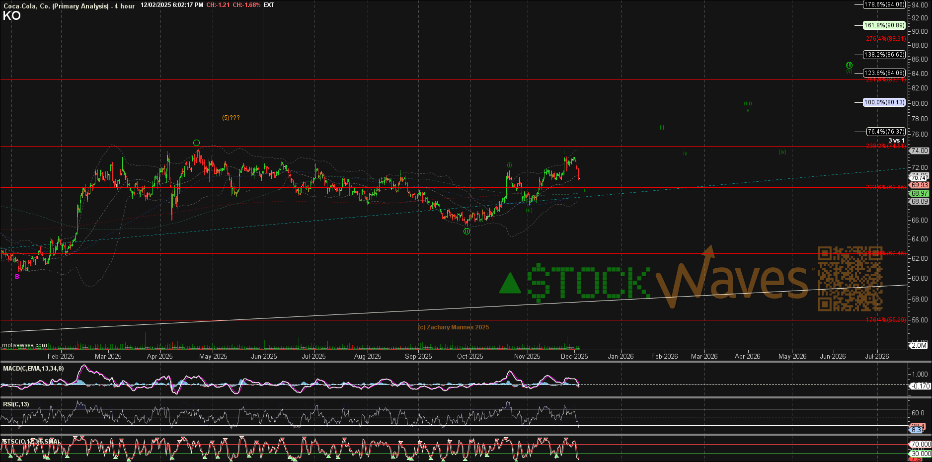Select the 76.4%(76.37) Fibonacci level label
The width and height of the screenshot is (932, 462).
click(x=885, y=132)
